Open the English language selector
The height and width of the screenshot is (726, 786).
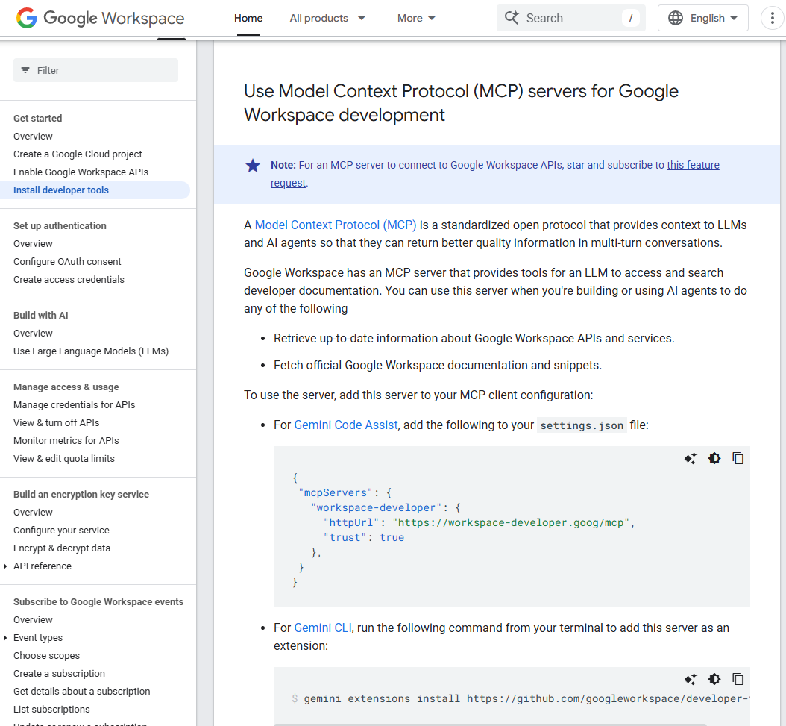pyautogui.click(x=702, y=17)
